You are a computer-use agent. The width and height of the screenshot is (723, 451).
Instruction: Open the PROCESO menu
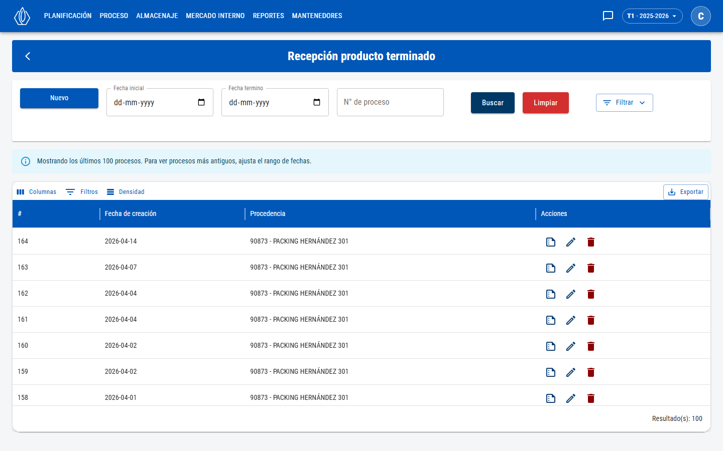click(114, 16)
